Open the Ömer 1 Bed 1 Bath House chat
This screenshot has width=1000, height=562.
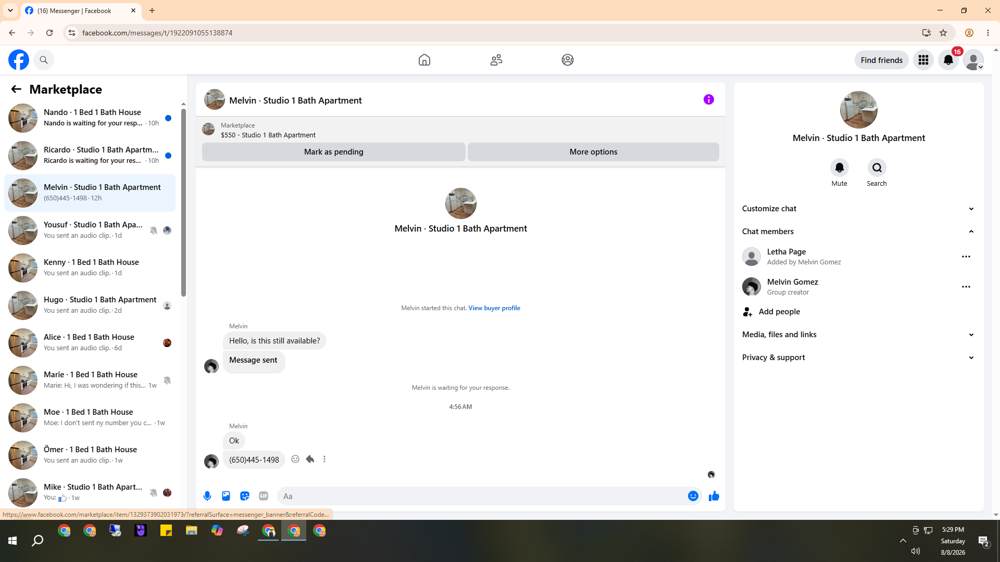click(90, 455)
